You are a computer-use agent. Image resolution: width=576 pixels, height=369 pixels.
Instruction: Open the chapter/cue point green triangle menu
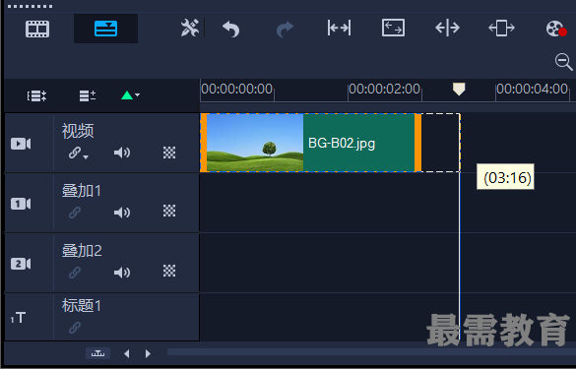(130, 95)
